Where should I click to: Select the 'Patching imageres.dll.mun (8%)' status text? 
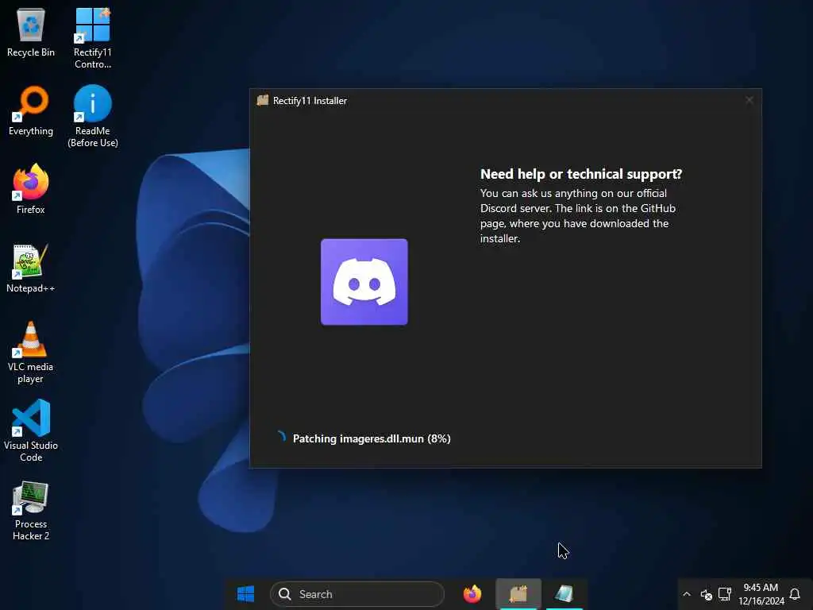click(x=372, y=438)
